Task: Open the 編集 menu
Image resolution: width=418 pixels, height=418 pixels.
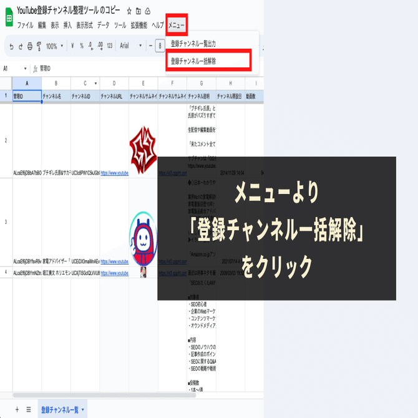Action: 42,26
